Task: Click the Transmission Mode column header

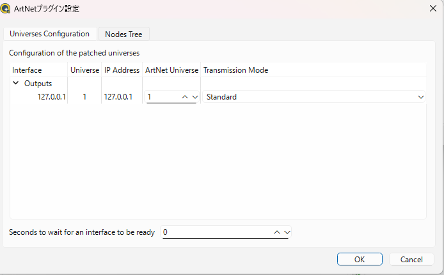Action: point(313,70)
